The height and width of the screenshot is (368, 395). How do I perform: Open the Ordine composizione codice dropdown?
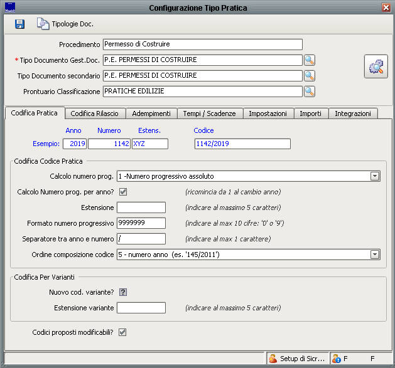375,255
